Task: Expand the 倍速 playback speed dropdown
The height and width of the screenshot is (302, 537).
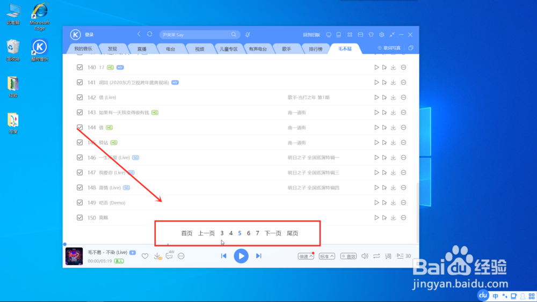Action: 306,256
